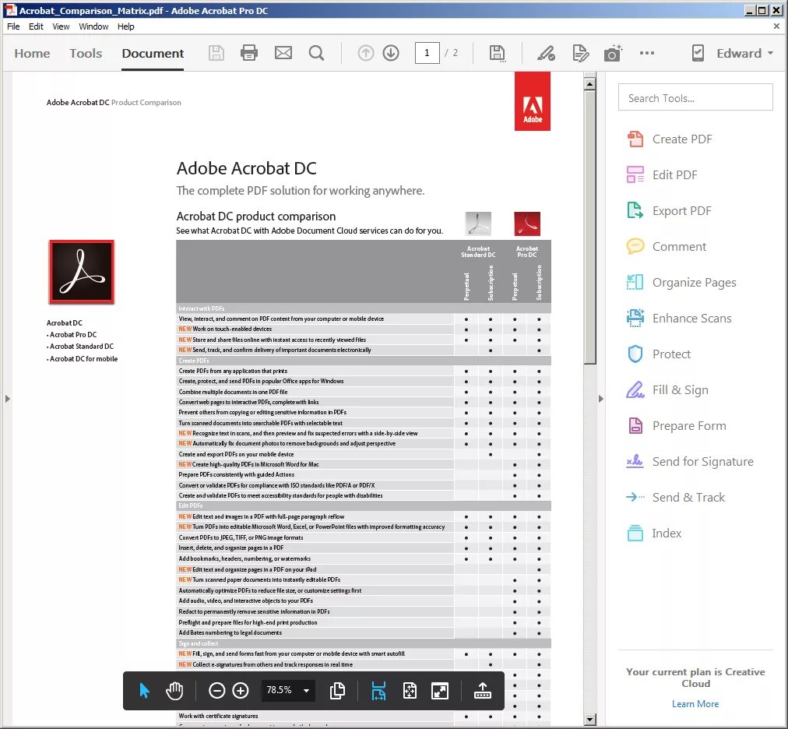This screenshot has height=729, width=788.
Task: Choose the Selection arrow tool
Action: 144,691
